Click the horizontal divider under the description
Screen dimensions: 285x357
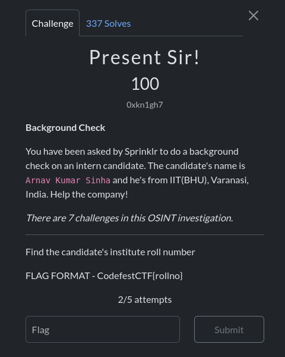(145, 234)
